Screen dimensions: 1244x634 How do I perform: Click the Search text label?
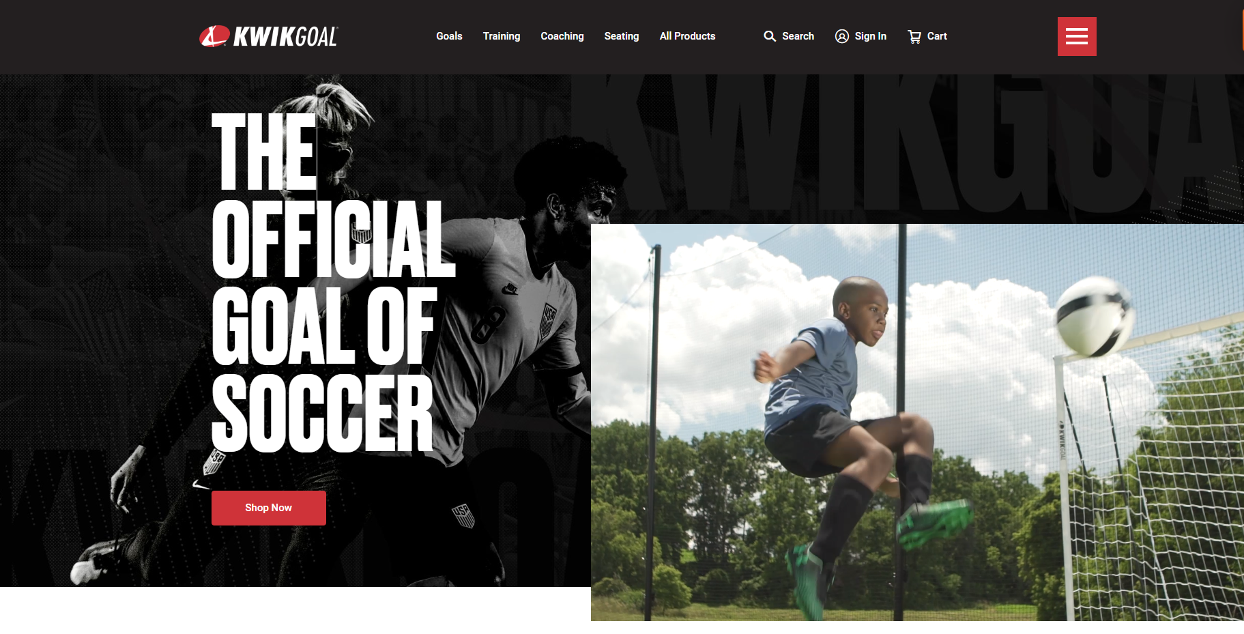tap(798, 36)
